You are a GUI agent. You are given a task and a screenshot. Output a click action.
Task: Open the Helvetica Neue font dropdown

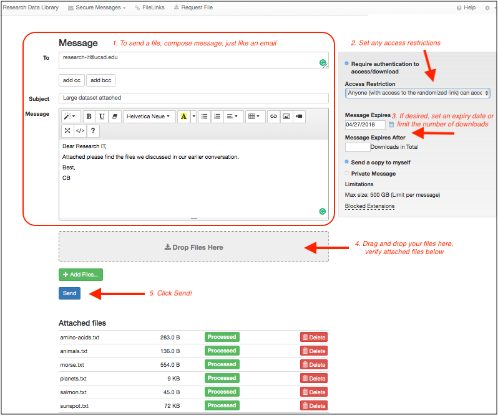(149, 116)
